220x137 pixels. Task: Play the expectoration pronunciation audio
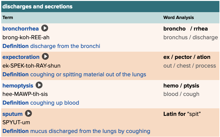46,57
